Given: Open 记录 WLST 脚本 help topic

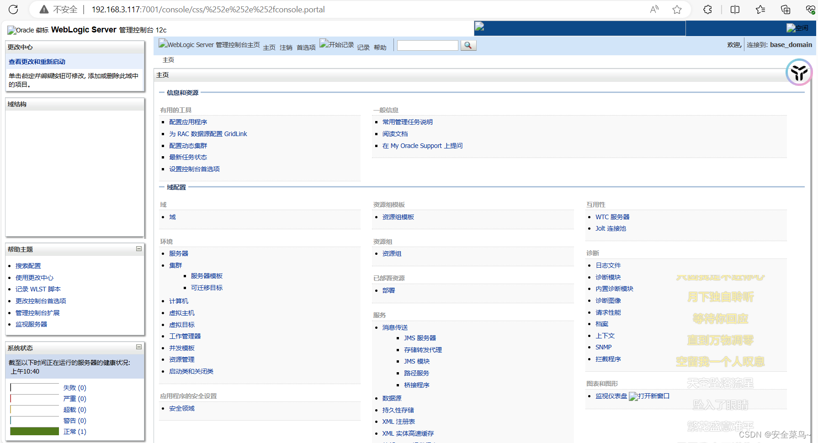Looking at the screenshot, I should (38, 289).
